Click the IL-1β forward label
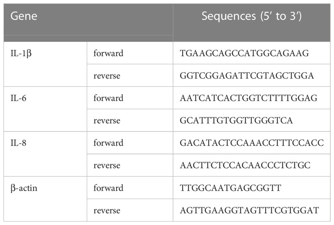This screenshot has width=334, height=225. pos(108,53)
